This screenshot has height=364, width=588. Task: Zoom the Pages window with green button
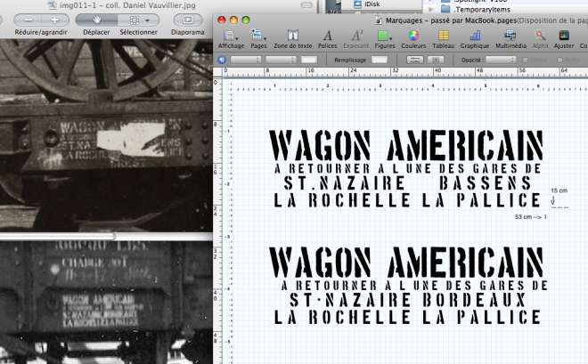pyautogui.click(x=246, y=20)
